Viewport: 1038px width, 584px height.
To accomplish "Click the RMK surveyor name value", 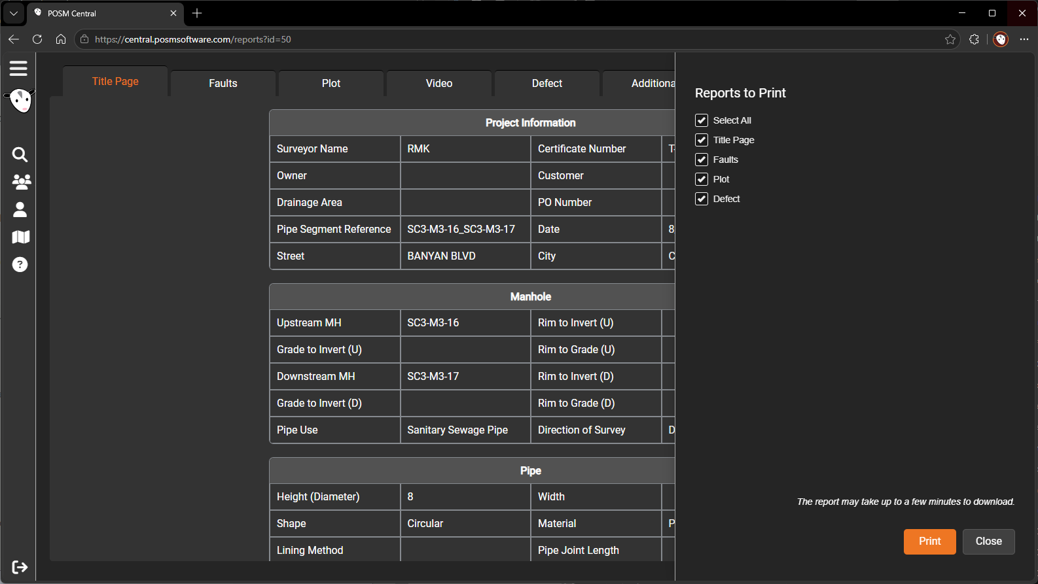I will (418, 148).
